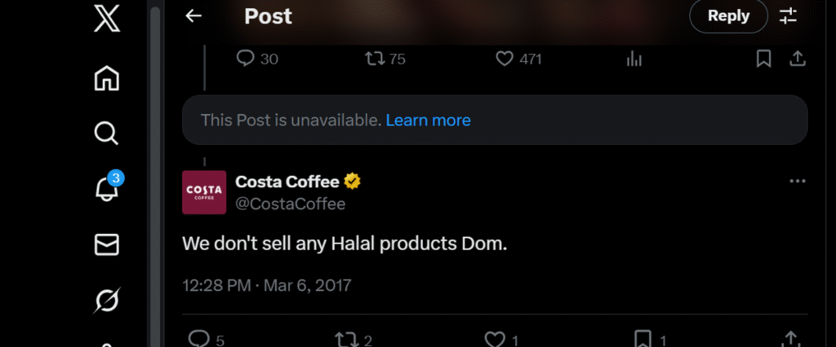836x347 pixels.
Task: Click the Learn more link
Action: (x=428, y=121)
